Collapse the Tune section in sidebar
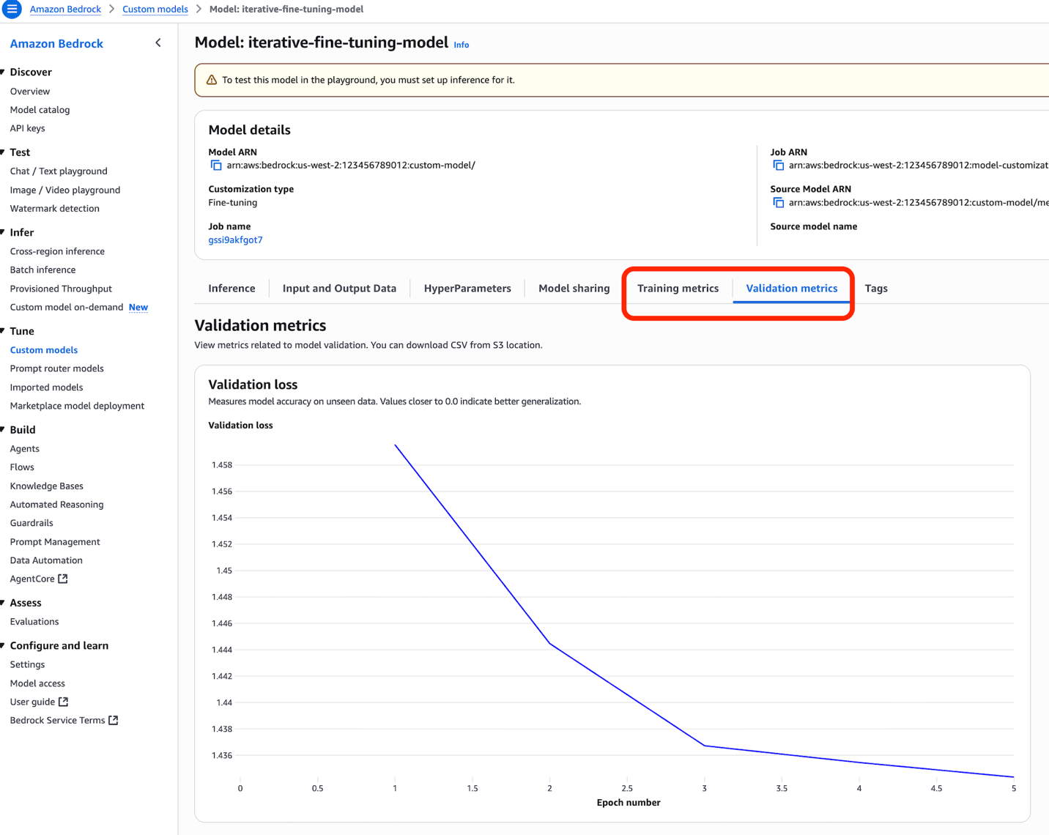Image resolution: width=1049 pixels, height=835 pixels. tap(4, 331)
